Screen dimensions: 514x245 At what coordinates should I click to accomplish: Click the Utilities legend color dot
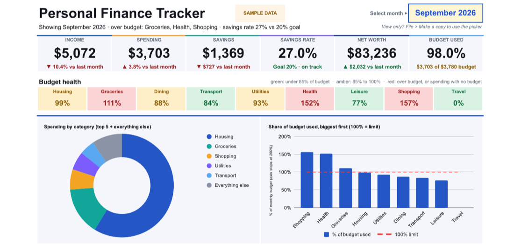point(209,166)
